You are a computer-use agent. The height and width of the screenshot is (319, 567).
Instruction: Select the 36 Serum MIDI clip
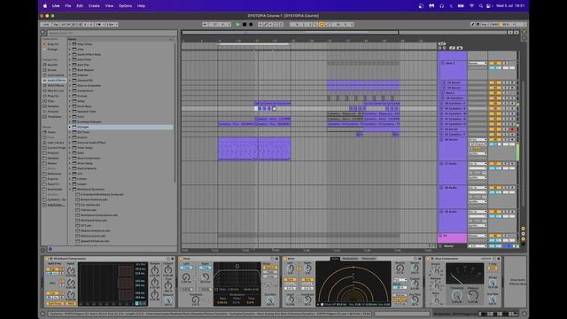point(254,148)
